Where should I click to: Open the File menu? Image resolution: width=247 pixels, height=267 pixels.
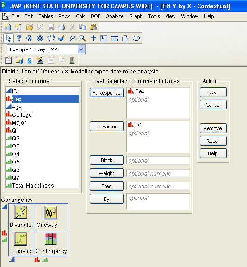[15, 16]
